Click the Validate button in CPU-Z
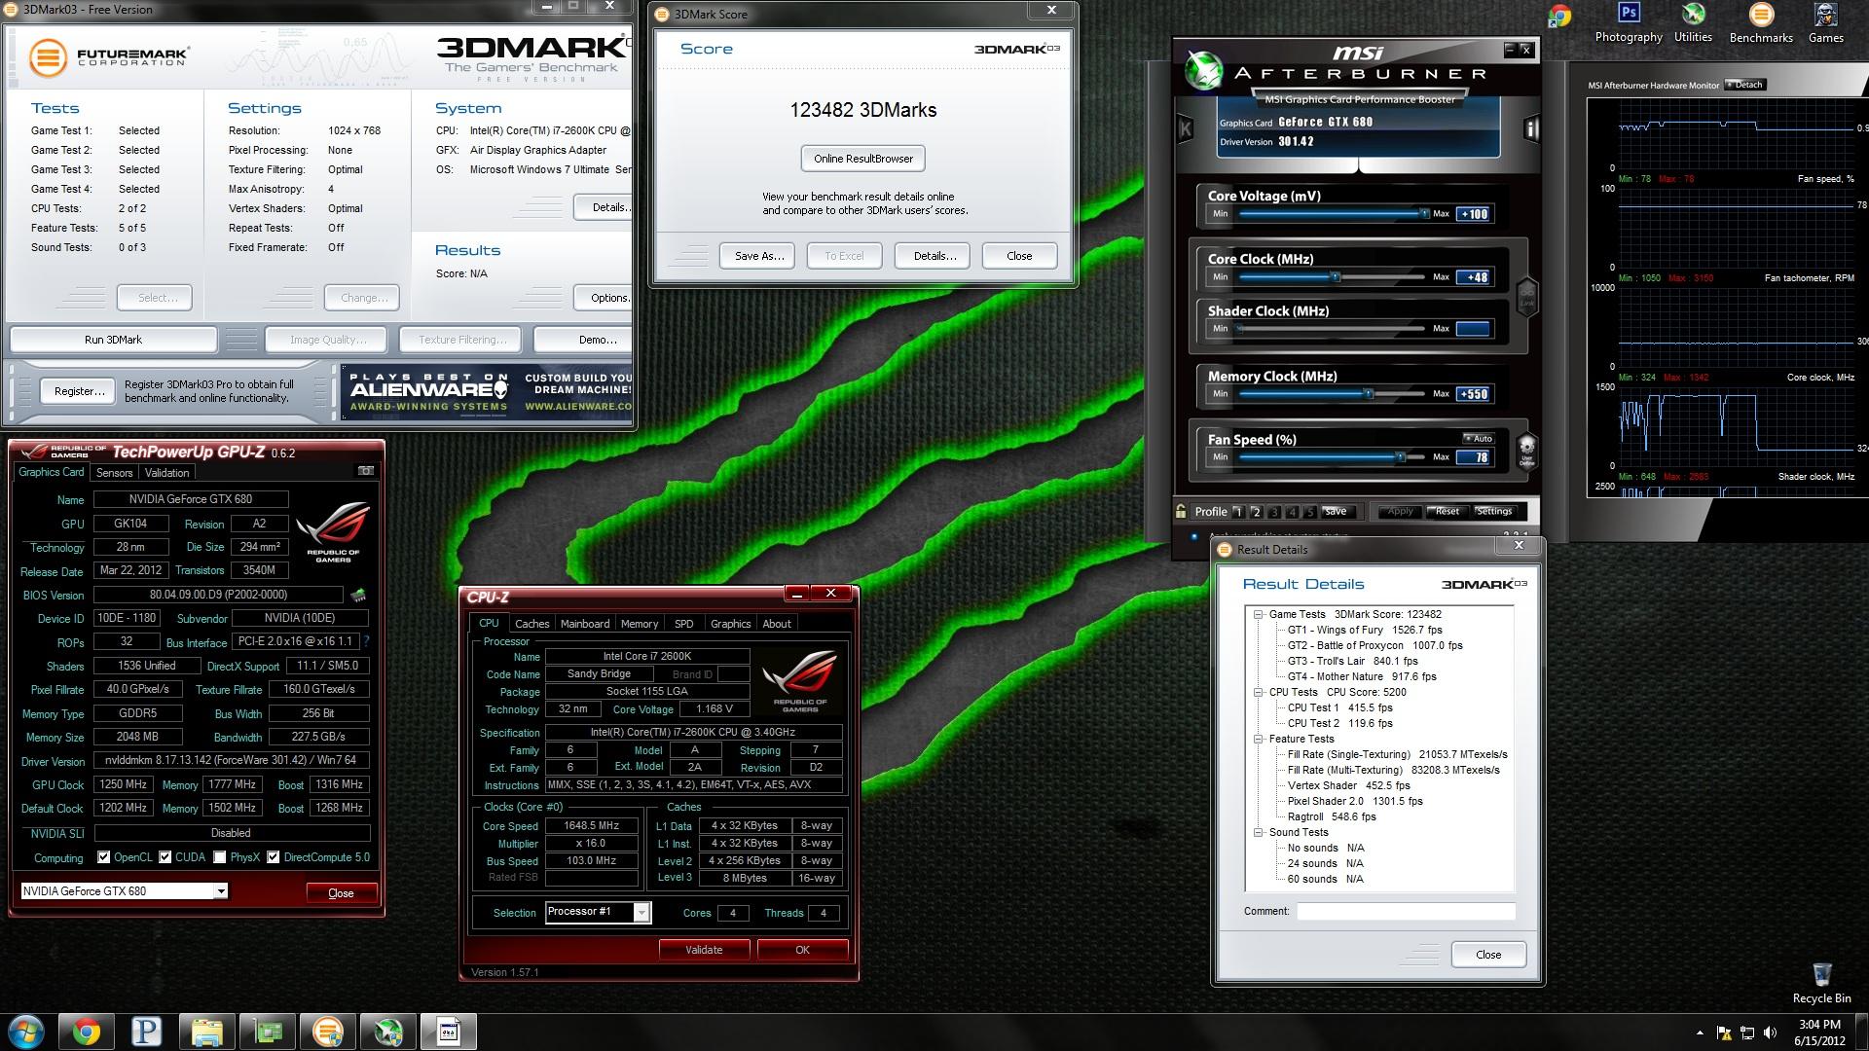Screen dimensions: 1869x1051 pos(704,950)
